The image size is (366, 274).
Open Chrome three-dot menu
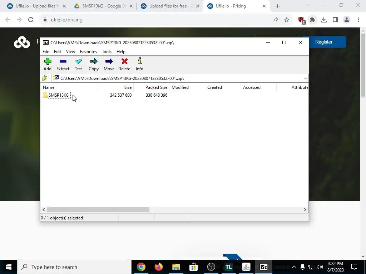[x=358, y=20]
